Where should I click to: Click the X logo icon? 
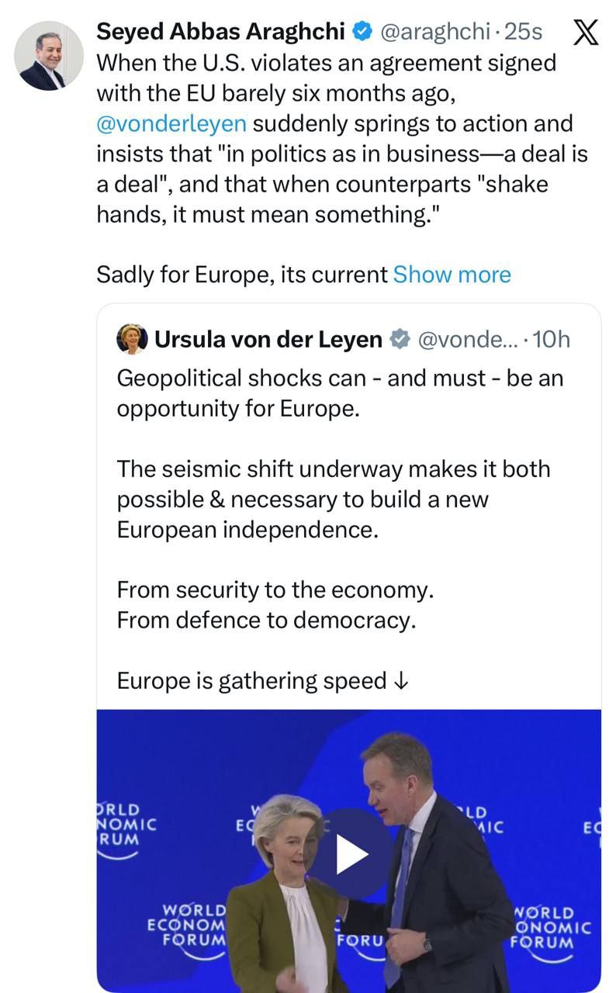584,32
